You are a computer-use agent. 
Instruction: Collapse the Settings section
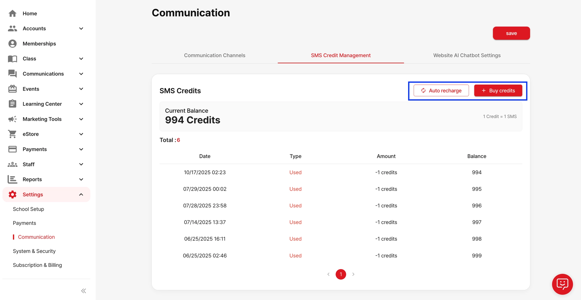(81, 194)
